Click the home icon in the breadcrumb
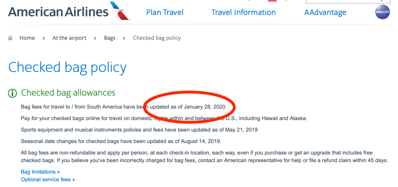This screenshot has width=398, height=187. (x=10, y=38)
